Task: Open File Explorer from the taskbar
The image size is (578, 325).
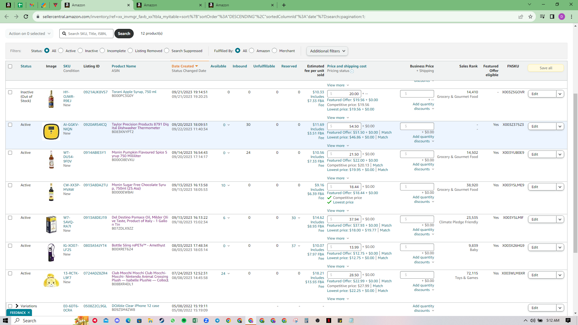Action: (151, 320)
